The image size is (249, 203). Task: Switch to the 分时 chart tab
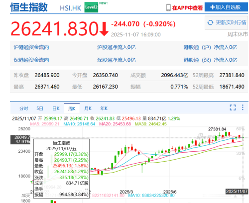(24, 108)
